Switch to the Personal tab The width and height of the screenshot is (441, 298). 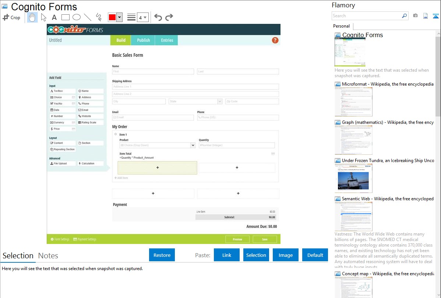coord(342,26)
